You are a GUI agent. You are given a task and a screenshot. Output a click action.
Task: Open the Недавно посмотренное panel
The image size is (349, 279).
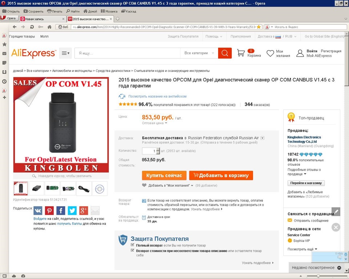tap(317, 268)
